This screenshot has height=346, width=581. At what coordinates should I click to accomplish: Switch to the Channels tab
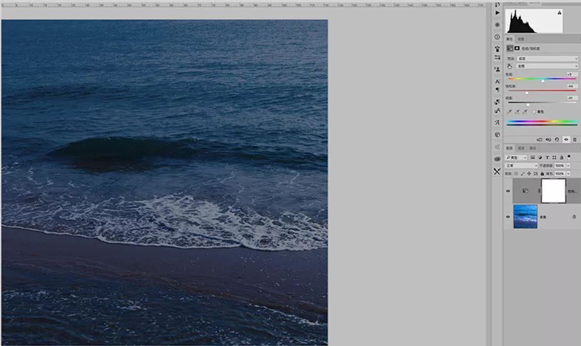(522, 148)
